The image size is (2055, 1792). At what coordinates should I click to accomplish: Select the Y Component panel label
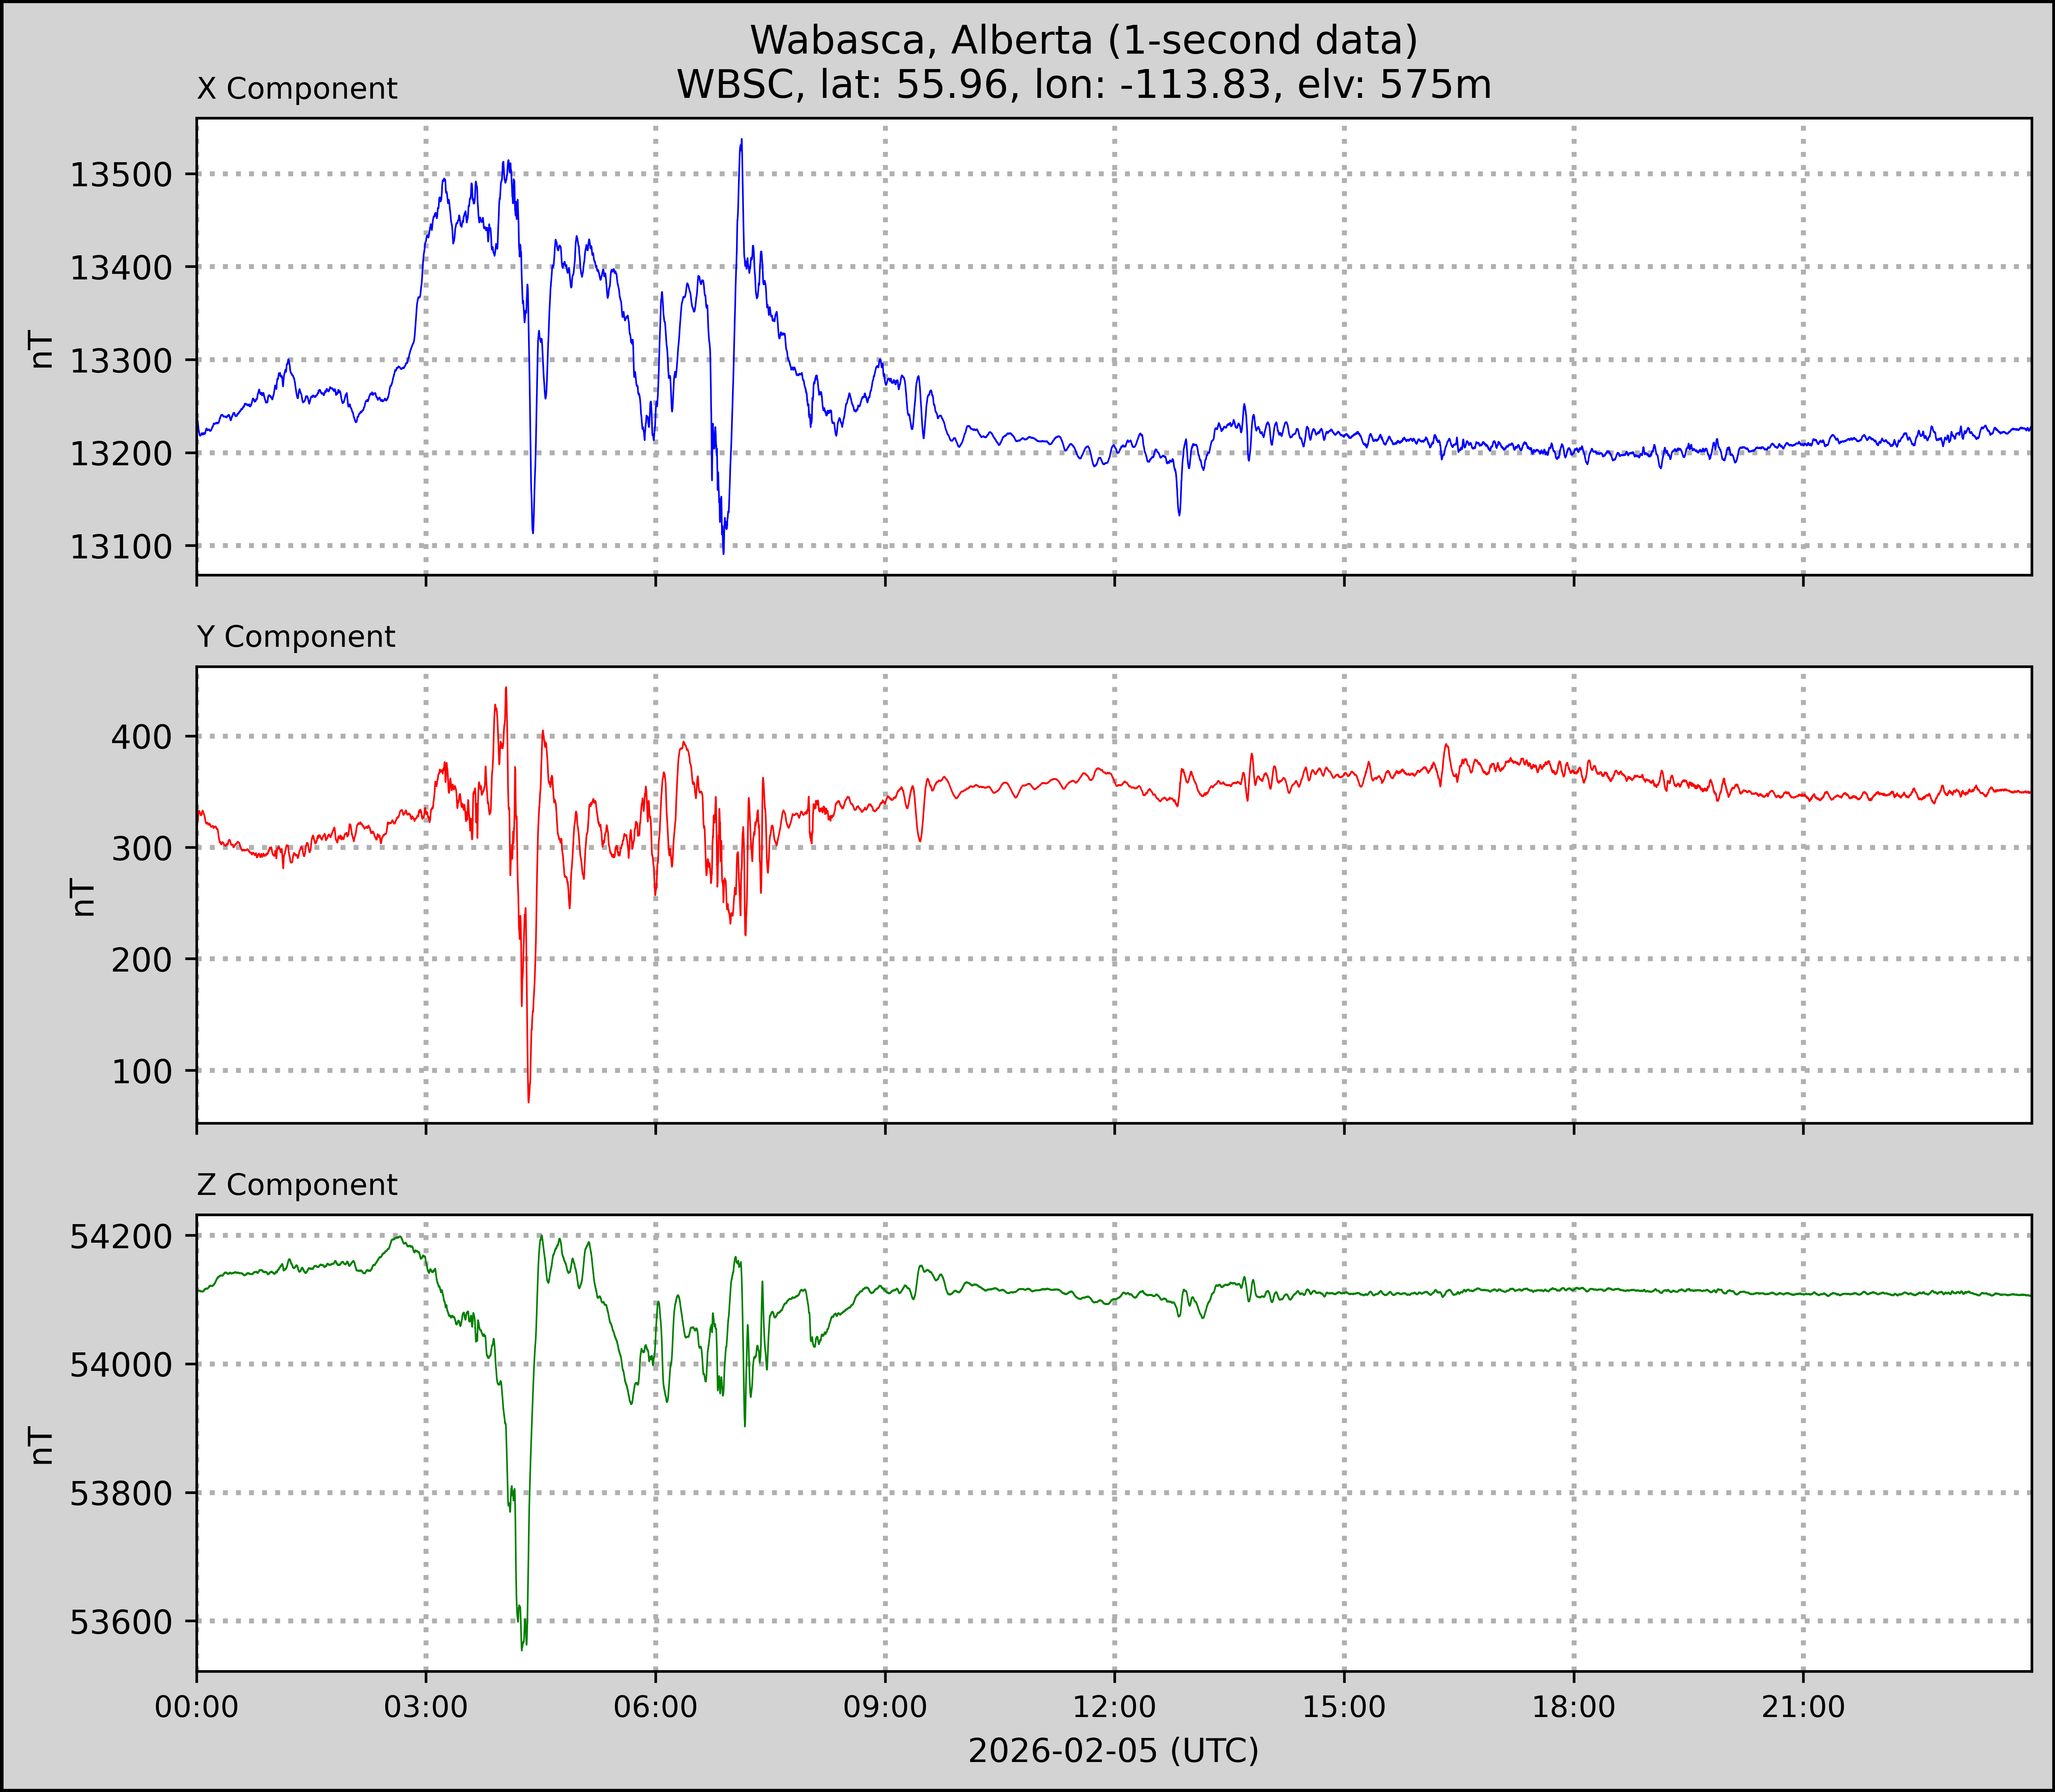point(296,637)
